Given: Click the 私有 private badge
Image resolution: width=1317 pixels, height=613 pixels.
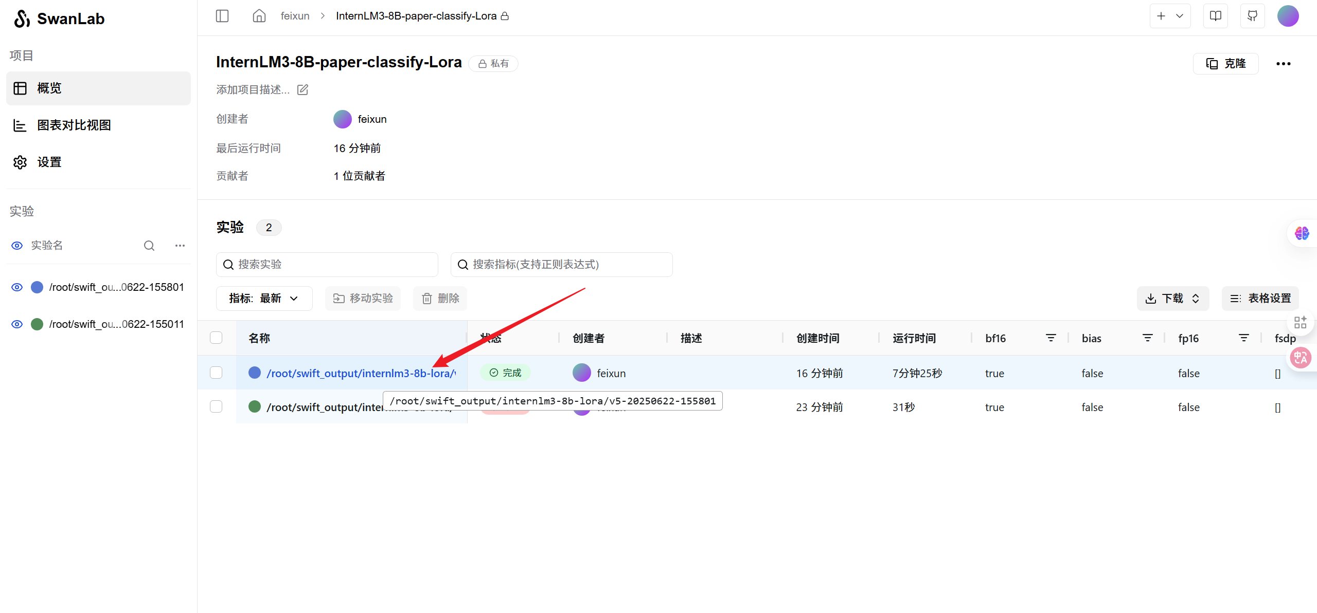Looking at the screenshot, I should pos(493,64).
